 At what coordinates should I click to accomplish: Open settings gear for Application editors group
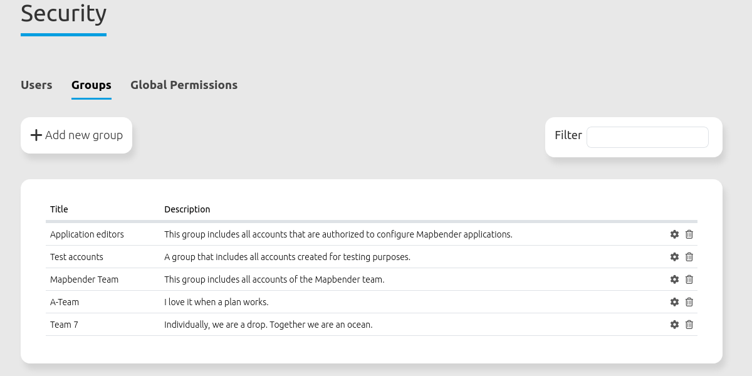click(x=674, y=234)
